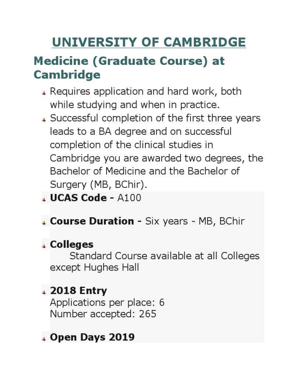Click the bullet icon next to UCAS Code

click(x=44, y=199)
